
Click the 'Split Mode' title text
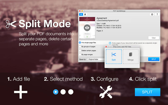45,24
